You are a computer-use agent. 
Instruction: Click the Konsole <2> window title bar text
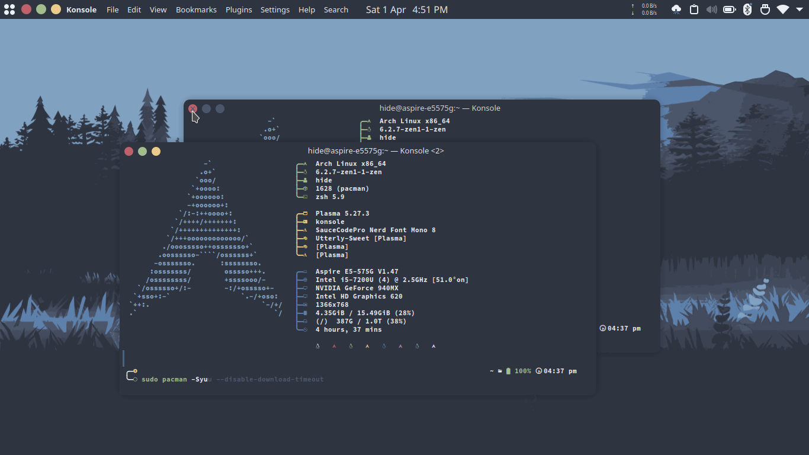pos(375,151)
